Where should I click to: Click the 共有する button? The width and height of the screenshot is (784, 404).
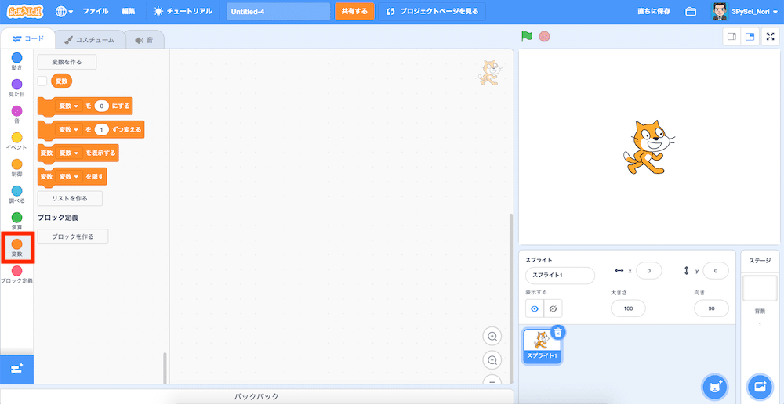(354, 11)
